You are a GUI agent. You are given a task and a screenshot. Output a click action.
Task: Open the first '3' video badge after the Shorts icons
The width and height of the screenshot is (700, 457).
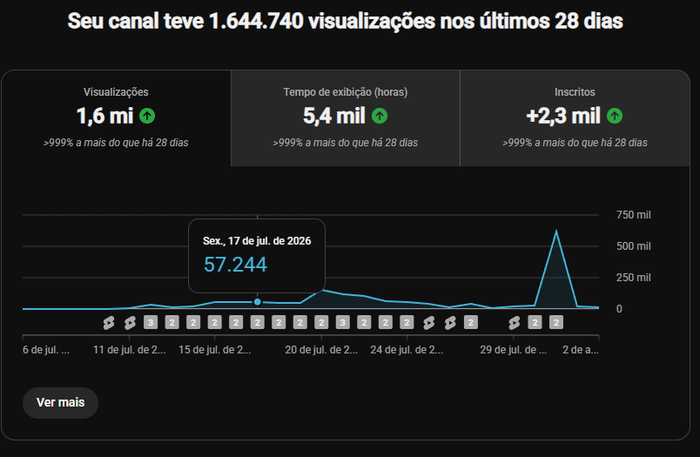pos(151,322)
